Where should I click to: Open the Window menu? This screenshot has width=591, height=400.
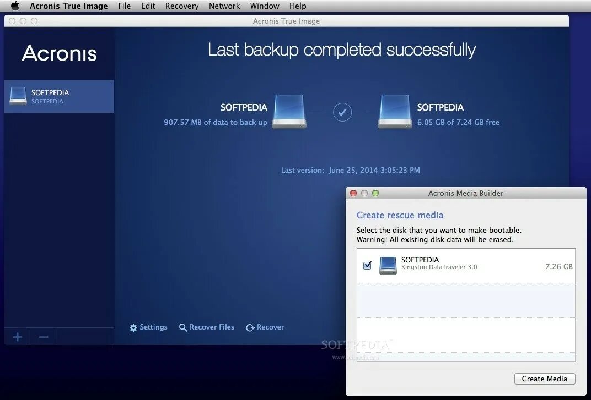tap(265, 6)
